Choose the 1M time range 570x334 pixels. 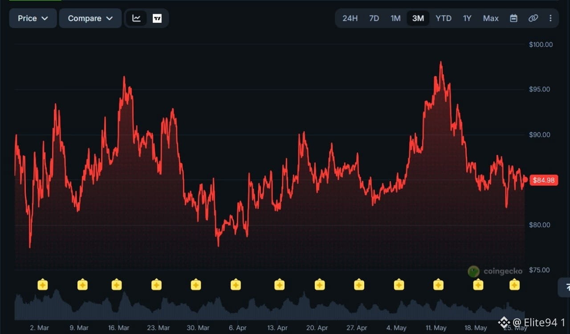tap(395, 18)
